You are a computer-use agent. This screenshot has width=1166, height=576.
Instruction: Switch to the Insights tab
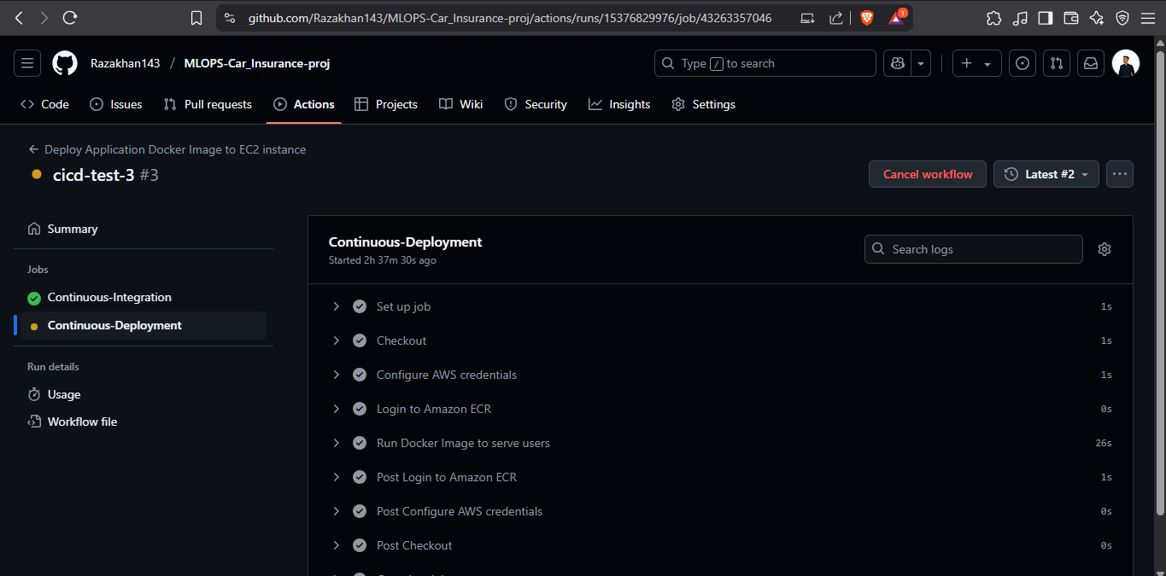[619, 104]
